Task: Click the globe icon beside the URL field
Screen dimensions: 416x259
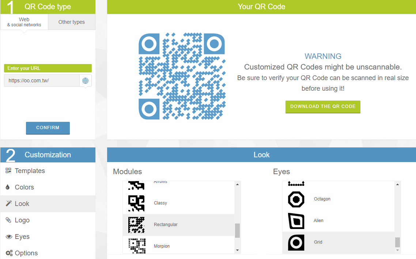Action: pyautogui.click(x=86, y=81)
